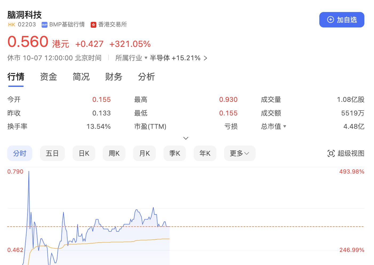The width and height of the screenshot is (374, 265).
Task: Click the chart axis label 246.99%
Action: [x=352, y=250]
